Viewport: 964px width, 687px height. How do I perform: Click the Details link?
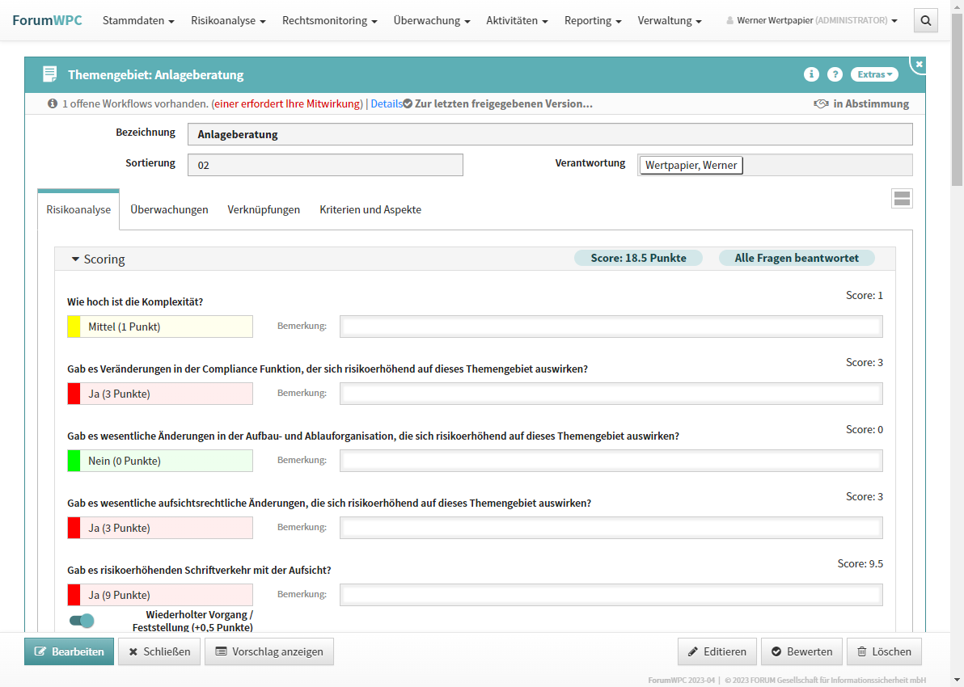tap(387, 103)
